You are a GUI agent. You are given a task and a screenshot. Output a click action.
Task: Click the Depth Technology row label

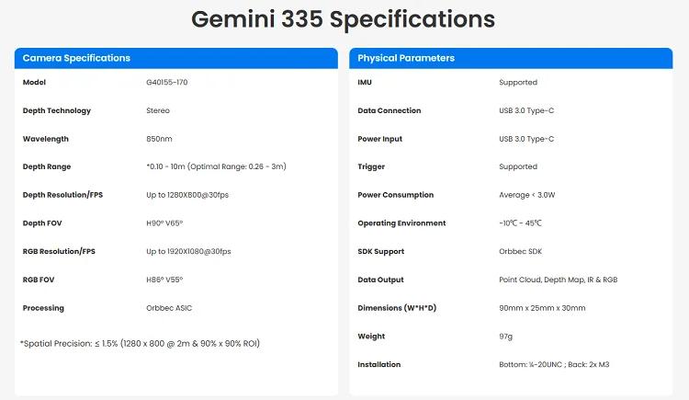click(57, 110)
